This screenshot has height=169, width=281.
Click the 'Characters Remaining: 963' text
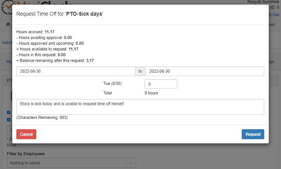[42, 118]
